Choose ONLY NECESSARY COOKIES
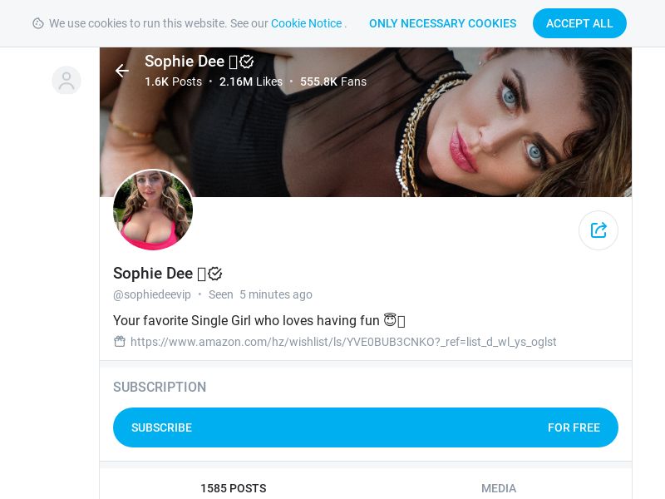665x499 pixels. coord(443,23)
